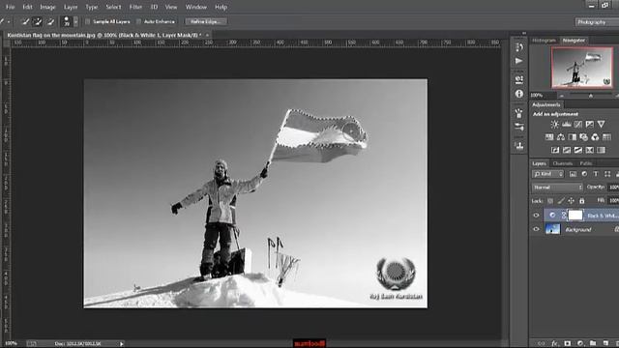Add a Color Lookup adjustment

coord(606,137)
